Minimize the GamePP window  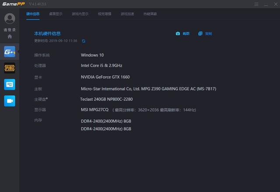tap(266, 4)
